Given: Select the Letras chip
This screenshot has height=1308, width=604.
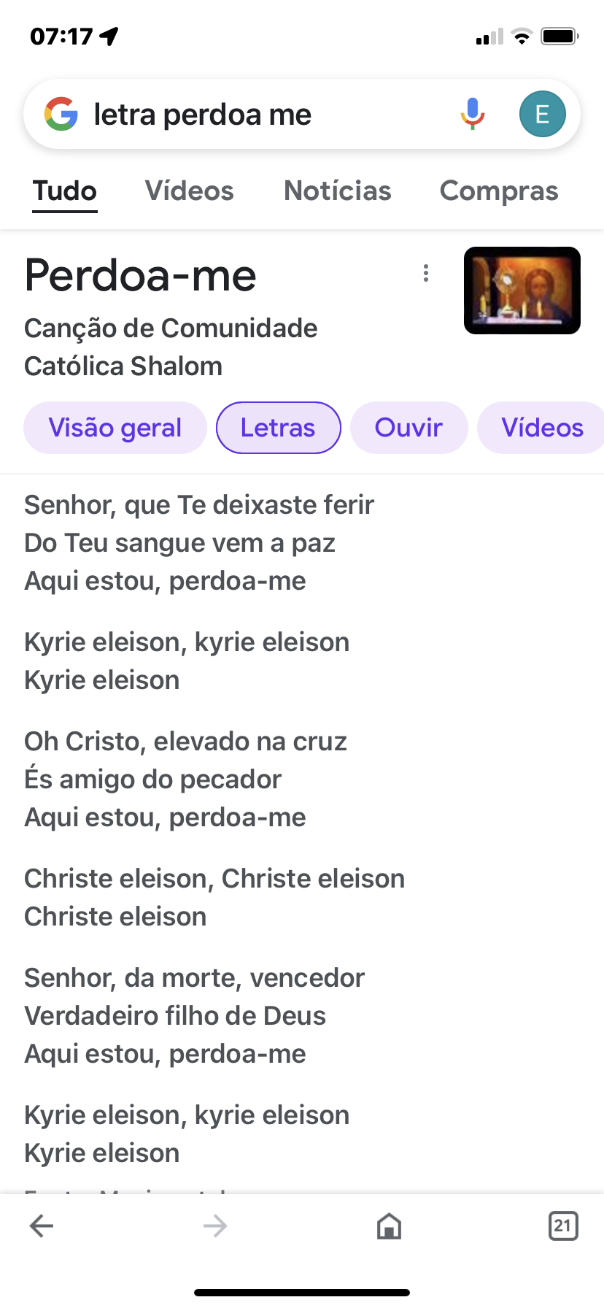Looking at the screenshot, I should pyautogui.click(x=278, y=428).
